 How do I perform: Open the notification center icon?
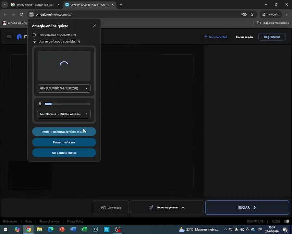(285, 229)
